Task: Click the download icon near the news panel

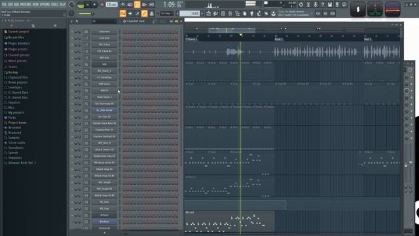Action: pos(274,13)
